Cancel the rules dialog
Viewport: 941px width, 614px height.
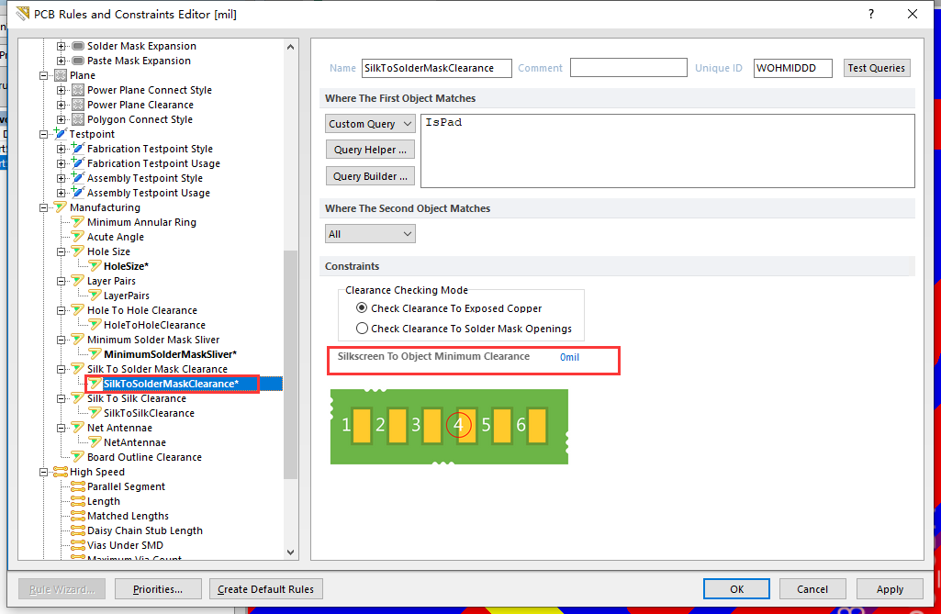click(x=812, y=589)
